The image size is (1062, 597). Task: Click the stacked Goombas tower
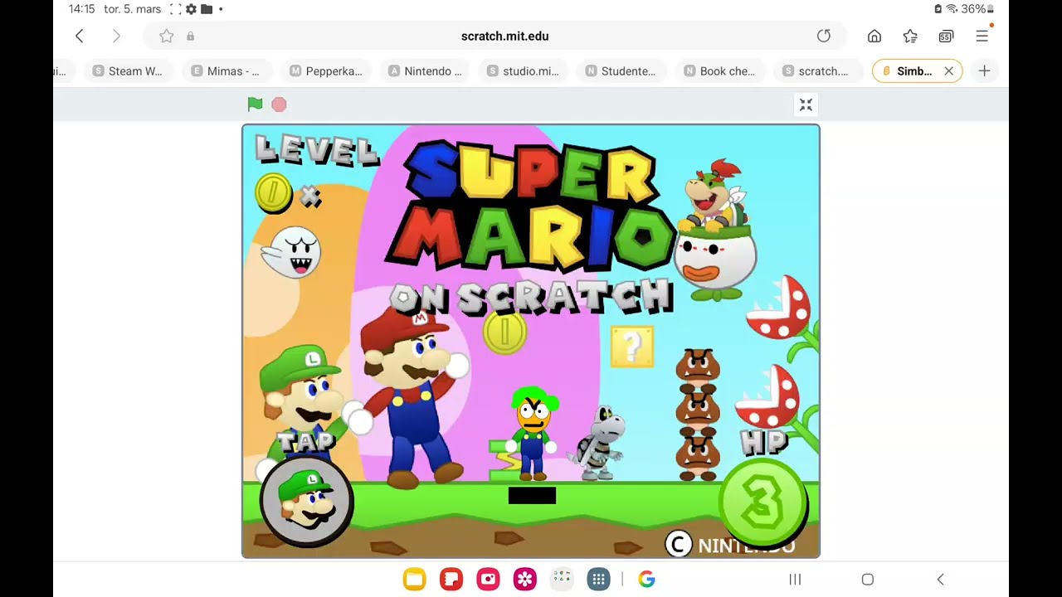[698, 415]
